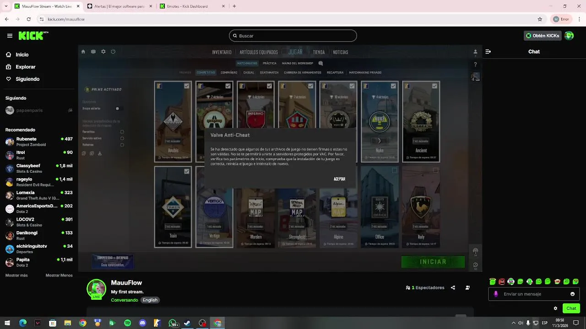Open the Classybeef recommended channel
Image resolution: width=586 pixels, height=329 pixels.
pos(39,169)
